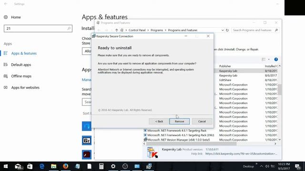Open Microsoft Edge from taskbar
Screen dimensions: 305x171
click(x=42, y=166)
